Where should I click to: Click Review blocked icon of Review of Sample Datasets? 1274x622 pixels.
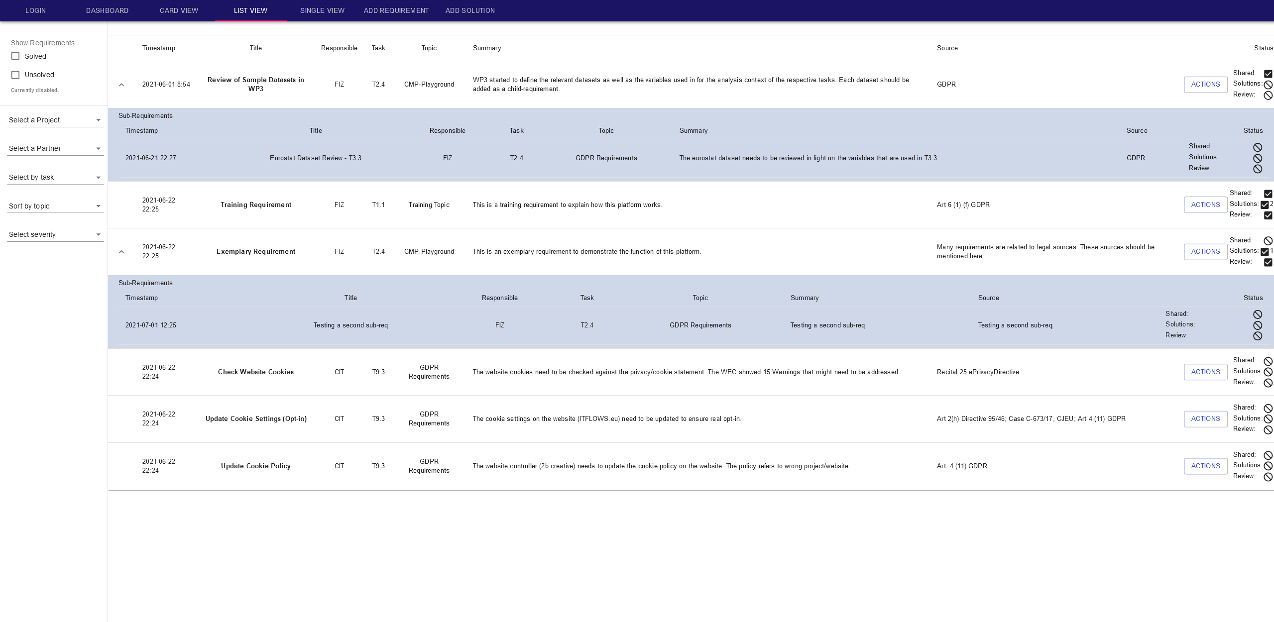point(1268,95)
